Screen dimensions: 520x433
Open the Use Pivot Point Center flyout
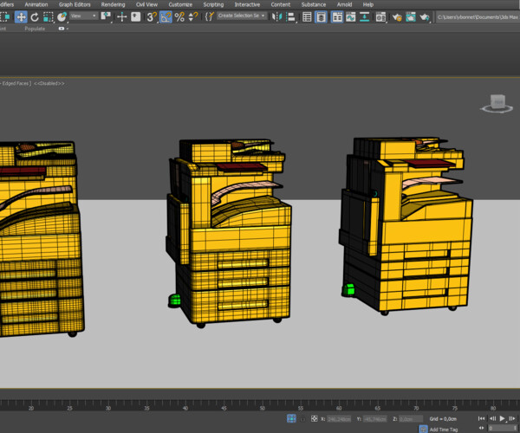(106, 16)
